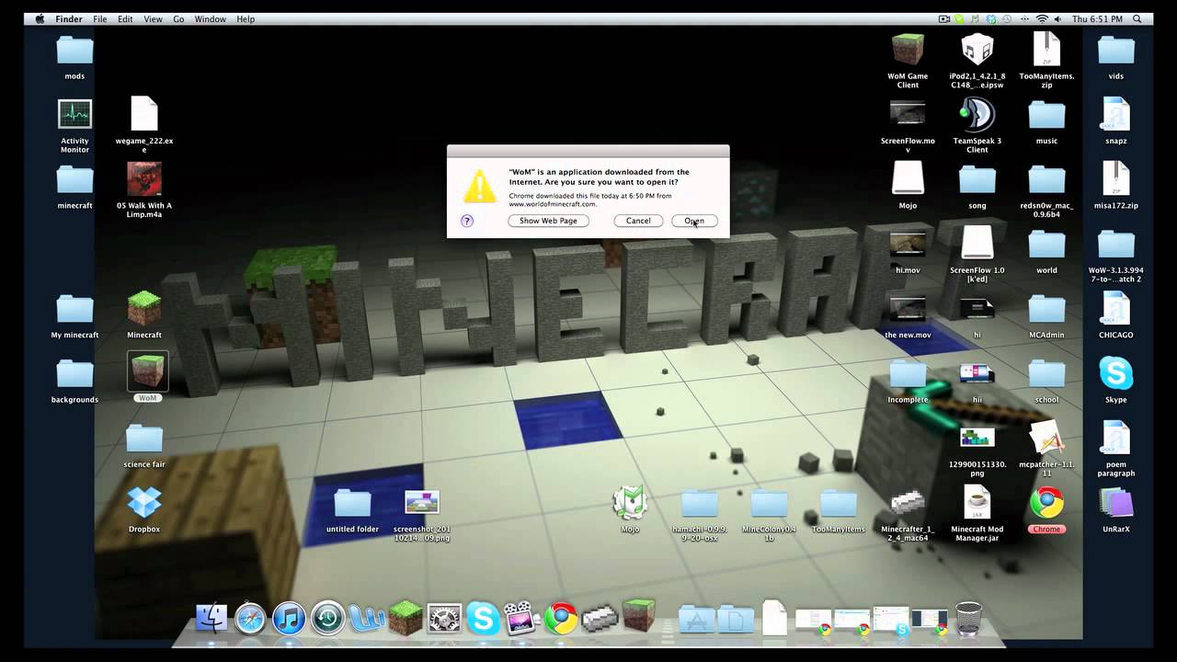1177x662 pixels.
Task: Select the backgrounds folder
Action: pos(74,374)
